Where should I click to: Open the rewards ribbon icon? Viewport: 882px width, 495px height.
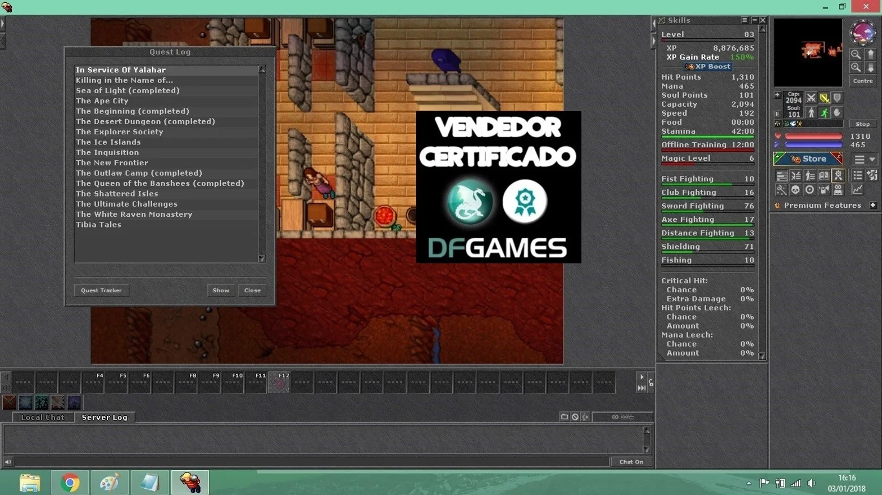(838, 176)
